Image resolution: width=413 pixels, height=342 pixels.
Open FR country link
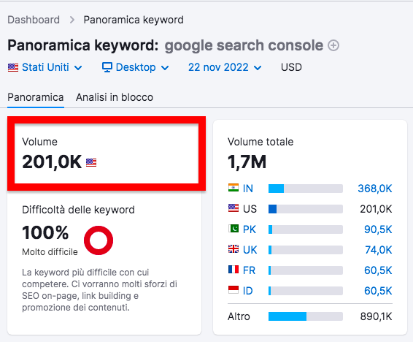[249, 270]
